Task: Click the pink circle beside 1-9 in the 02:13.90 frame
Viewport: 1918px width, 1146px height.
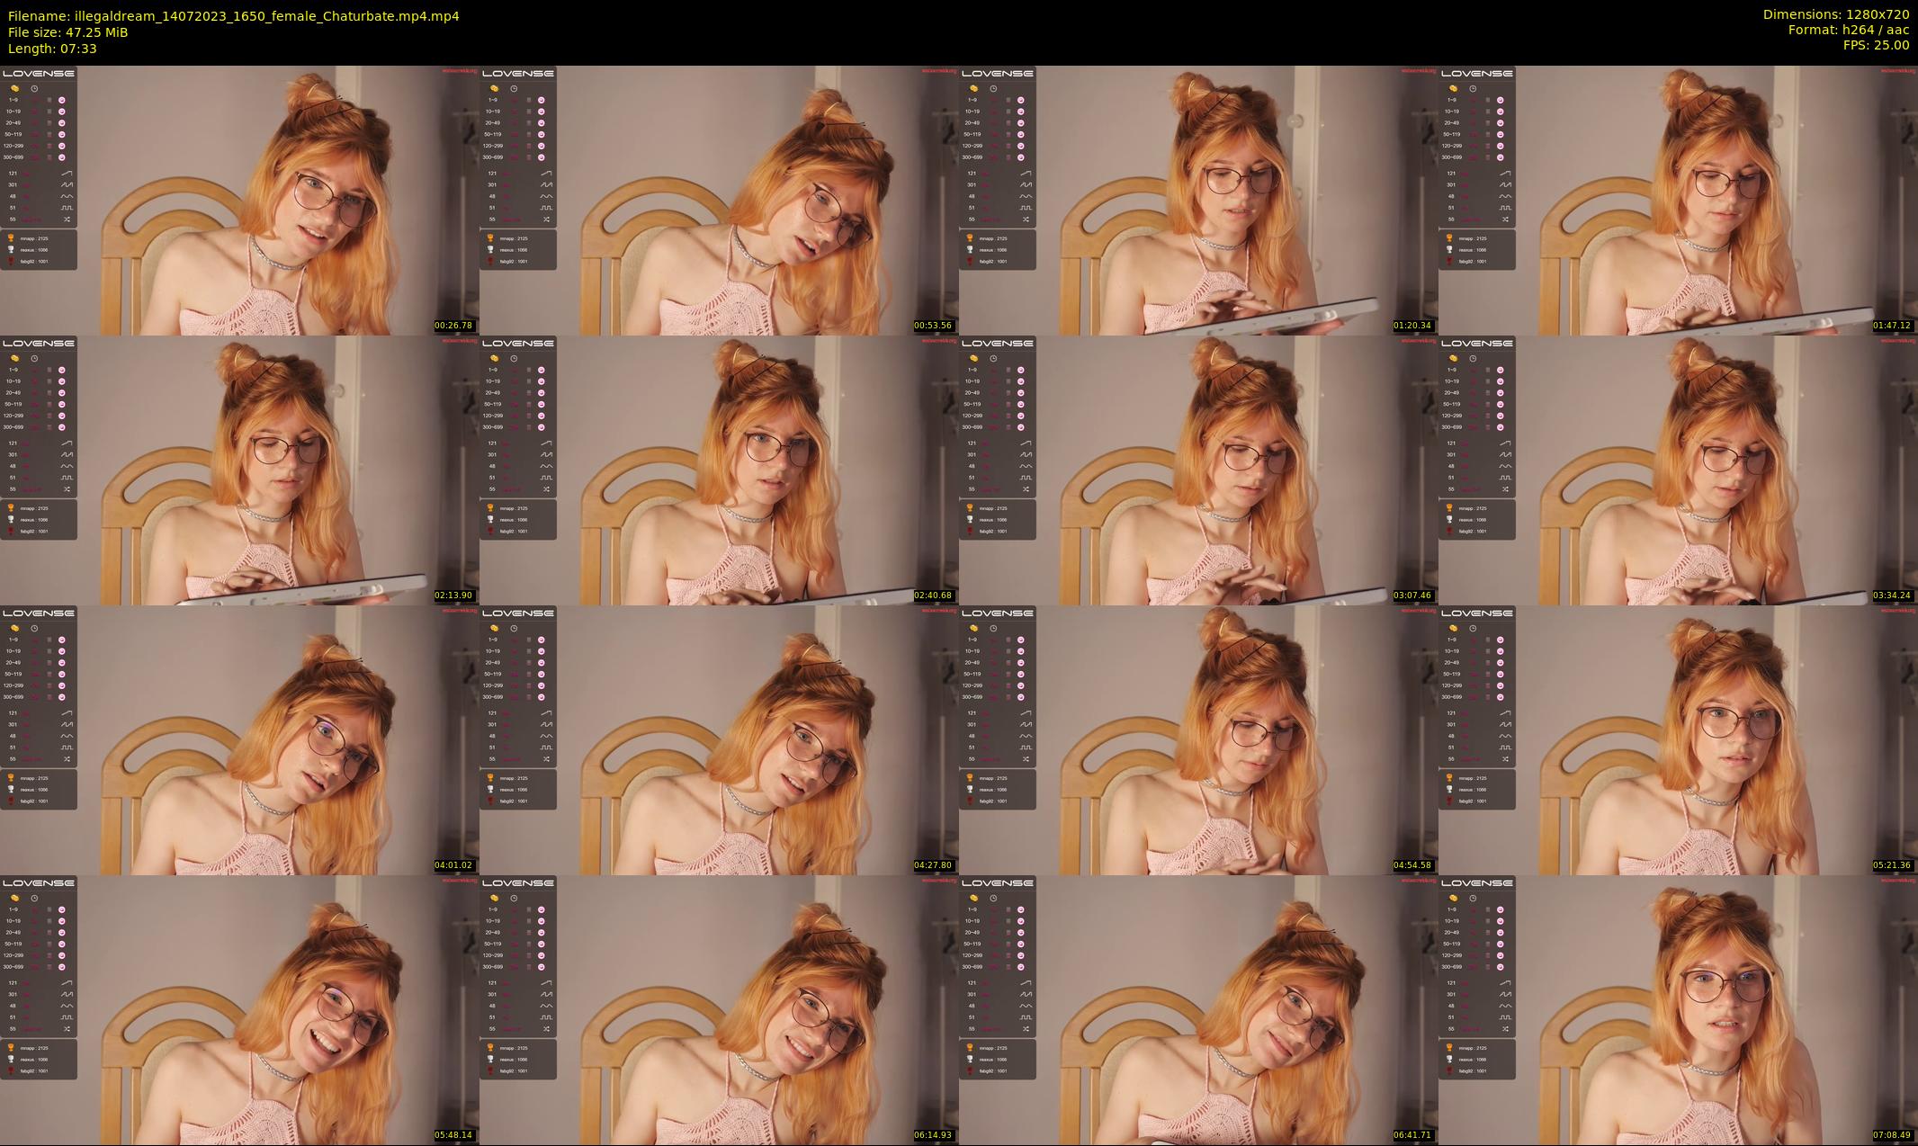Action: [x=62, y=370]
